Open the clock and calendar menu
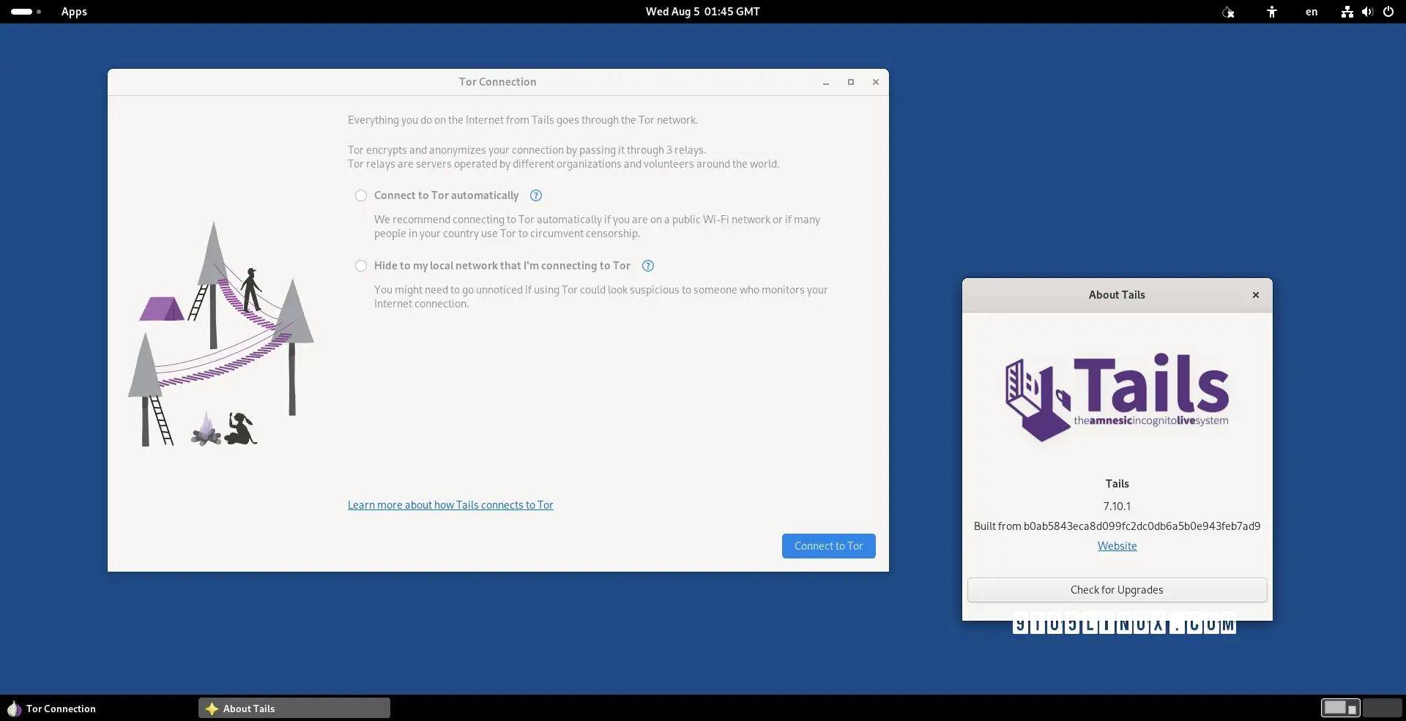1406x721 pixels. point(703,12)
